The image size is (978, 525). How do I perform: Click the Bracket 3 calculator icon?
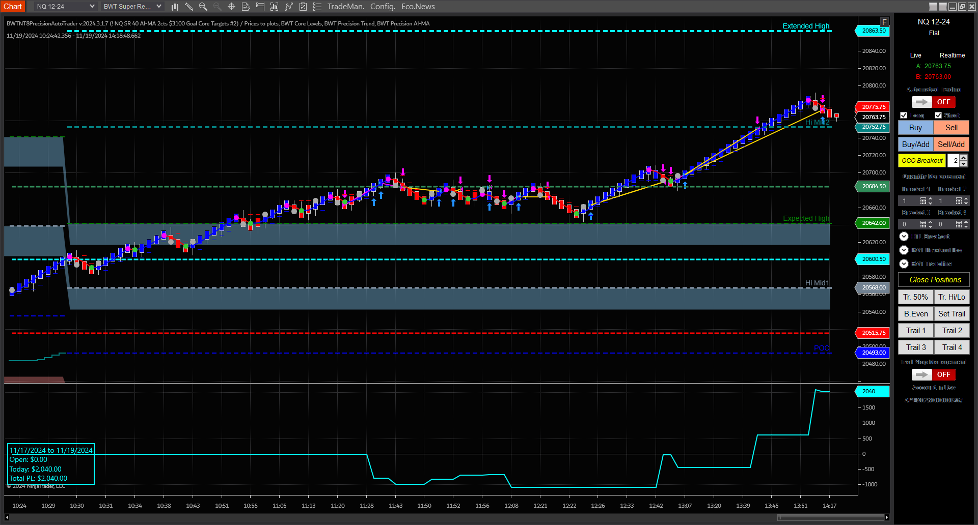(923, 224)
